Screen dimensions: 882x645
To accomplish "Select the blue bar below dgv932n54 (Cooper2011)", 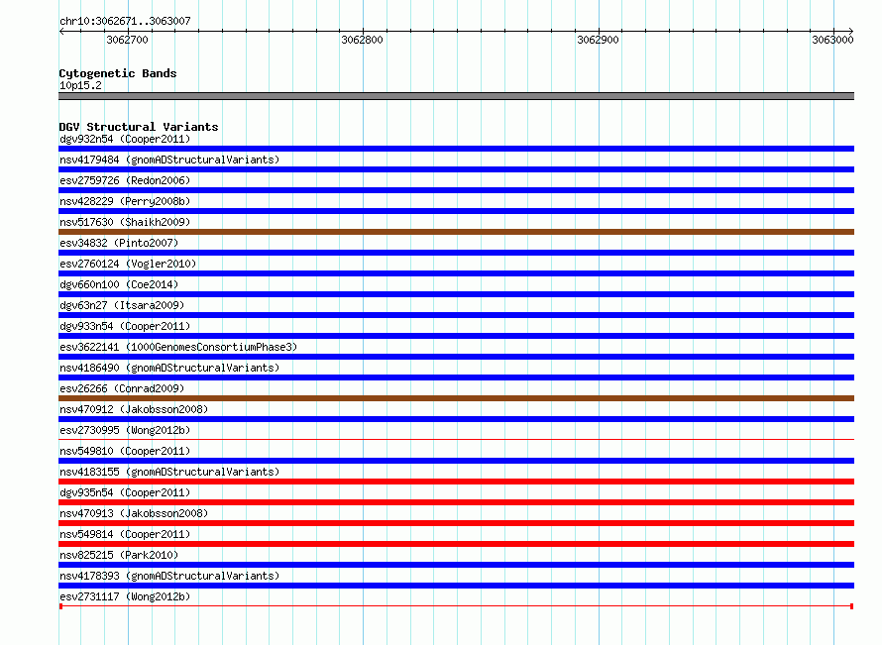I will 456,149.
